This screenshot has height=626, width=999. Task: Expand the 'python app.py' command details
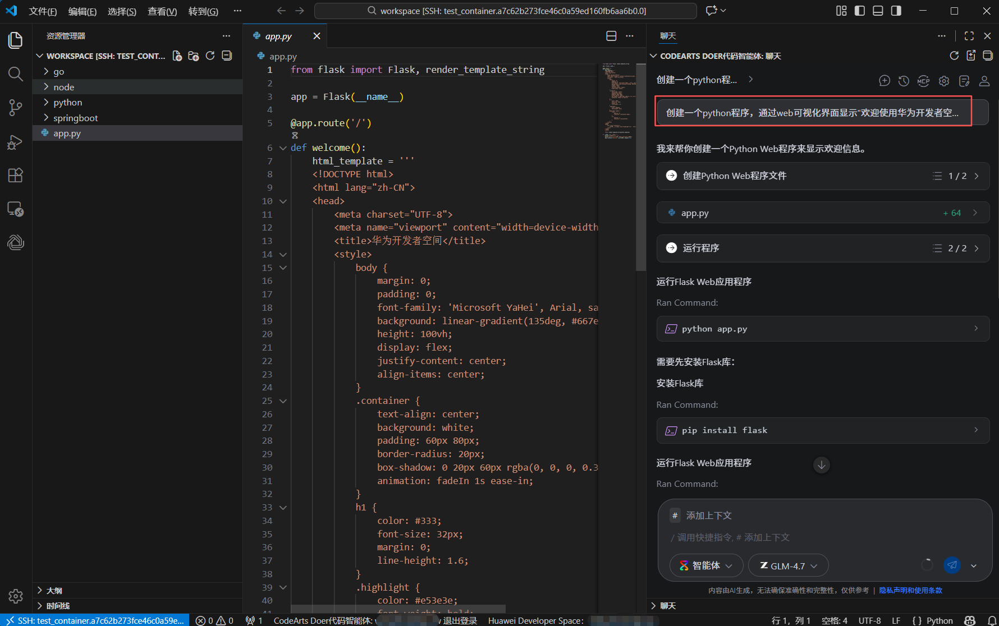(x=823, y=329)
